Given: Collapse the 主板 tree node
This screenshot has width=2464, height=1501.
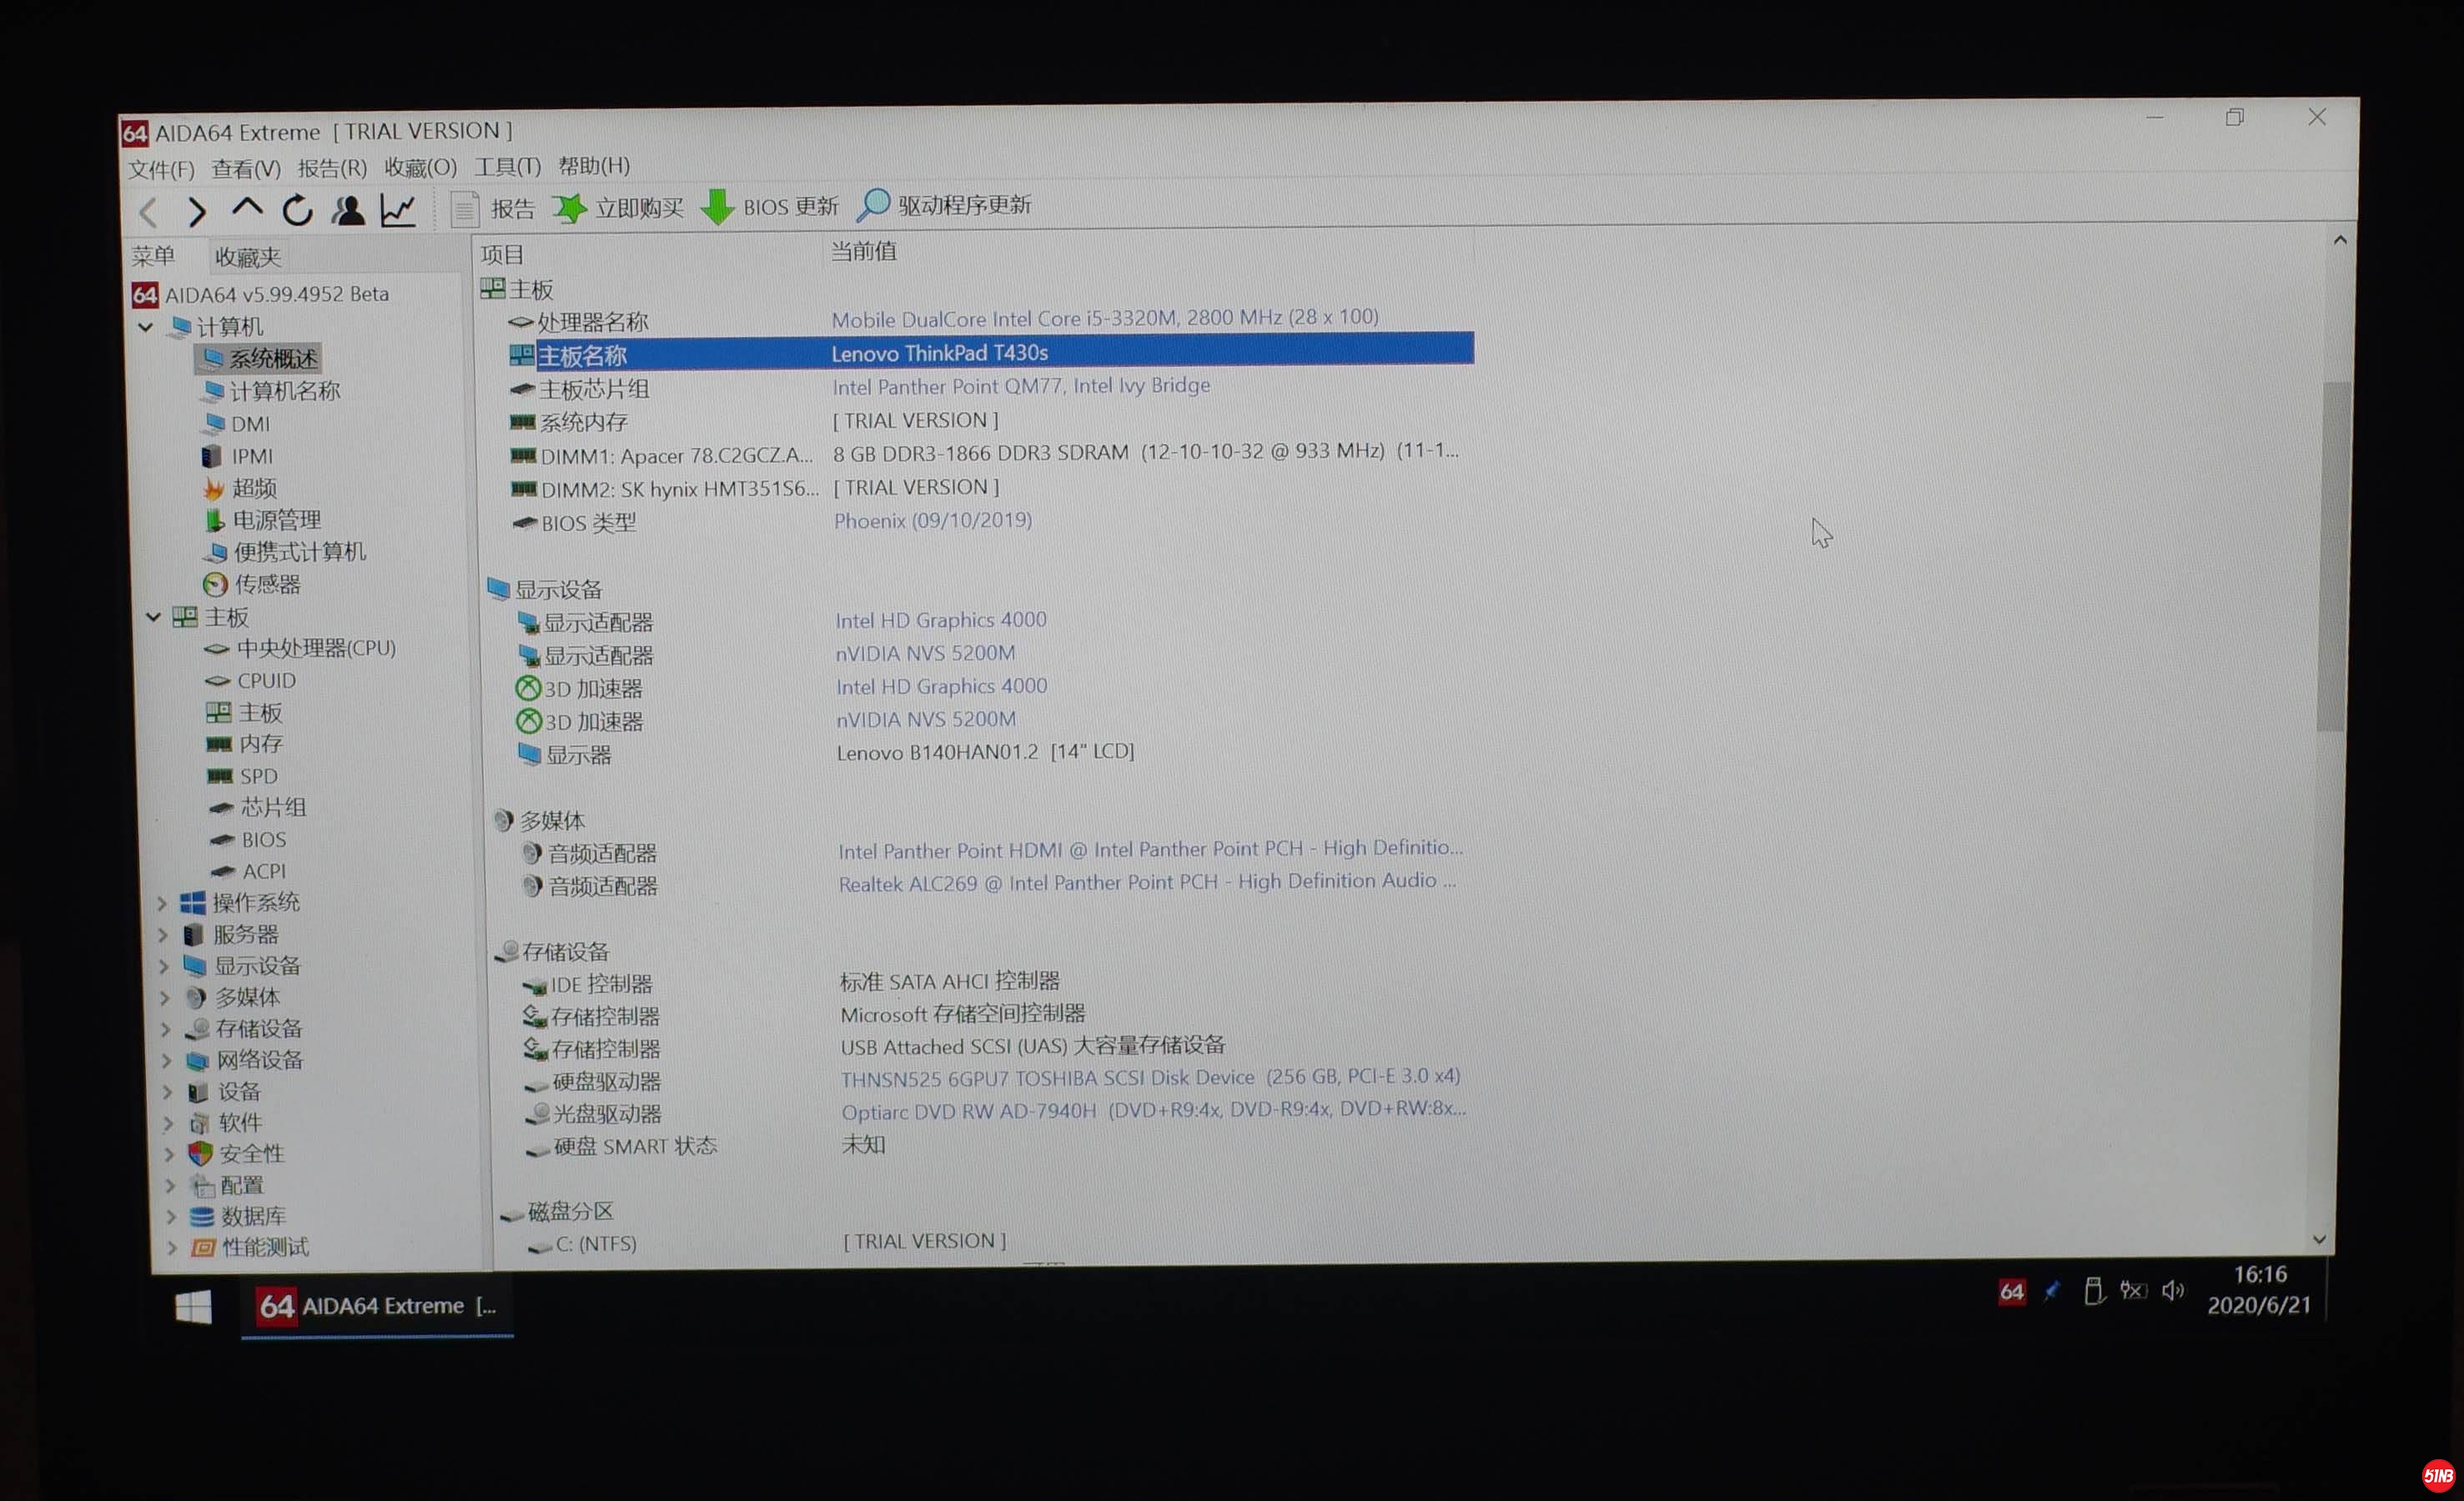Looking at the screenshot, I should (x=153, y=617).
